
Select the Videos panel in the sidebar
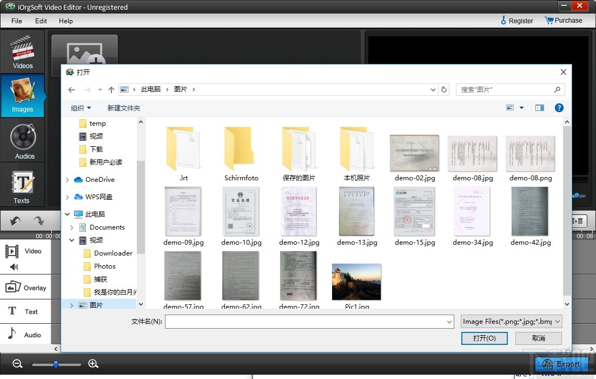point(22,51)
